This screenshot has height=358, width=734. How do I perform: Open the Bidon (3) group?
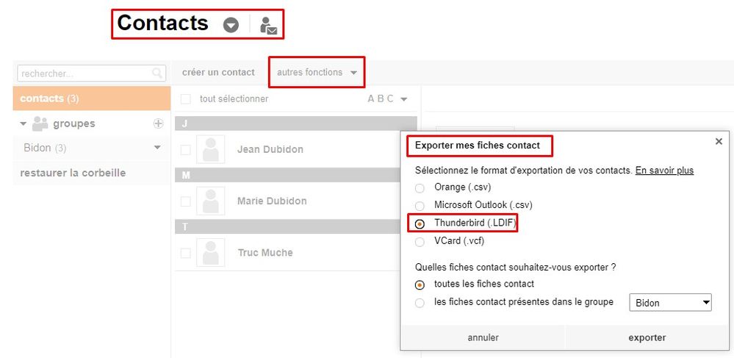tap(45, 148)
